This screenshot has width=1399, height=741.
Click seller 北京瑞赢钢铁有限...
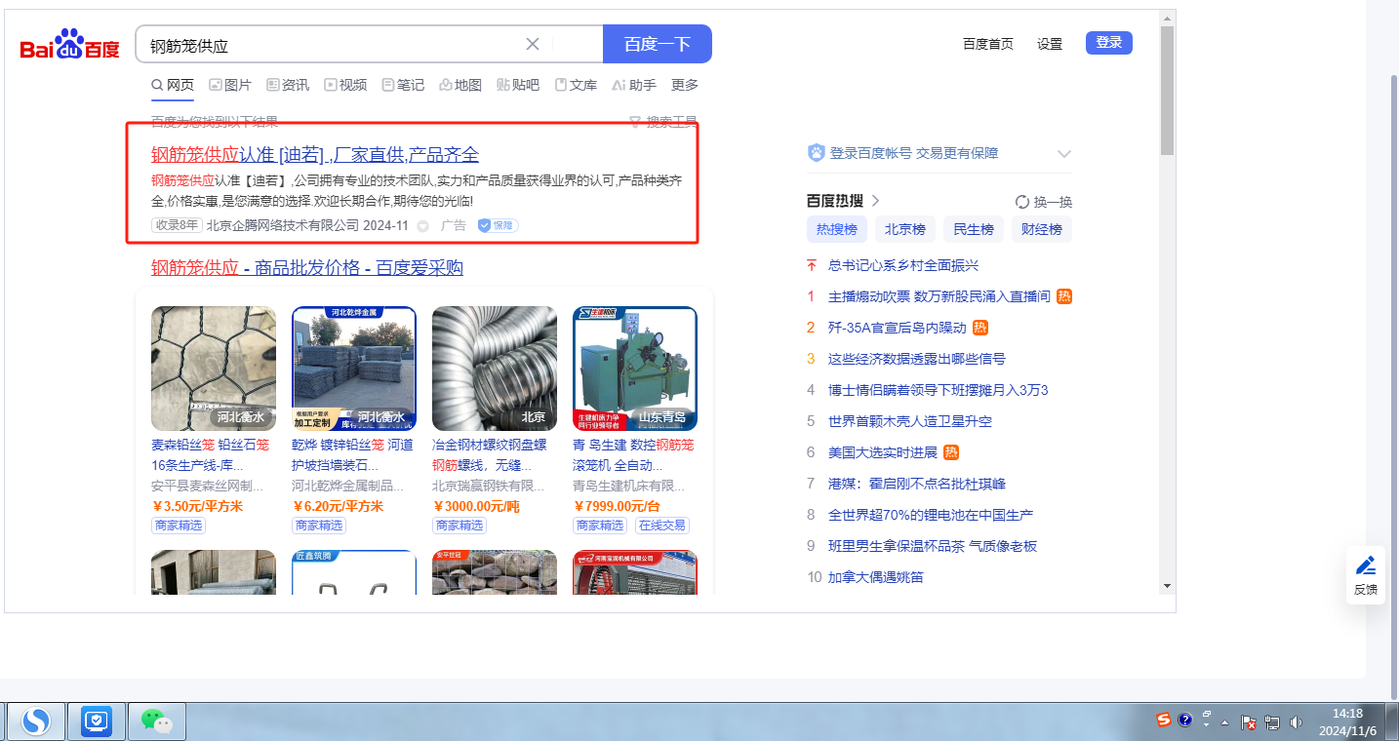pyautogui.click(x=489, y=486)
